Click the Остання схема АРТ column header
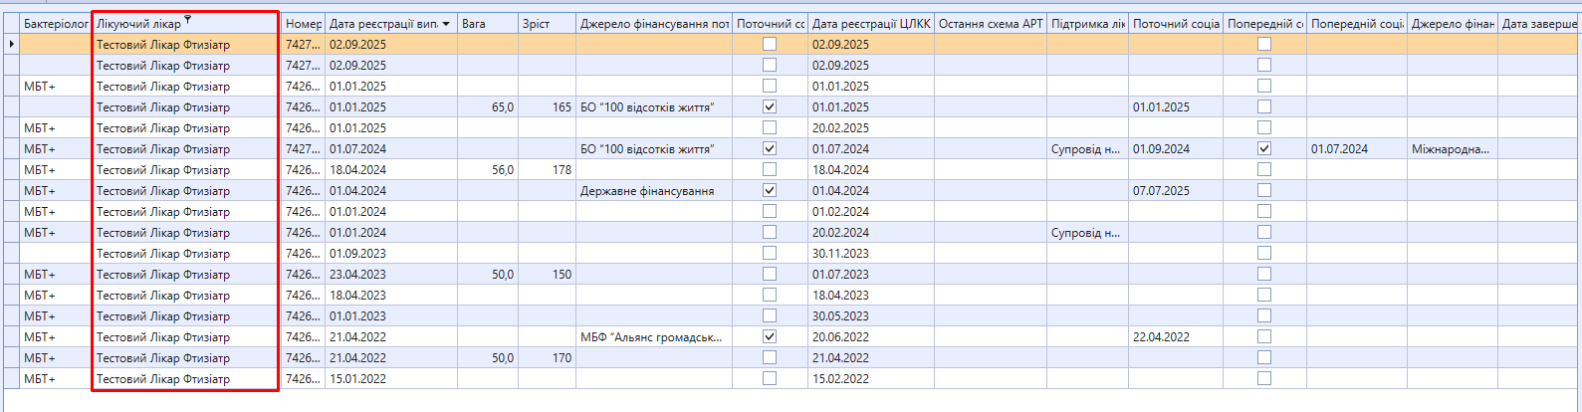 [990, 24]
